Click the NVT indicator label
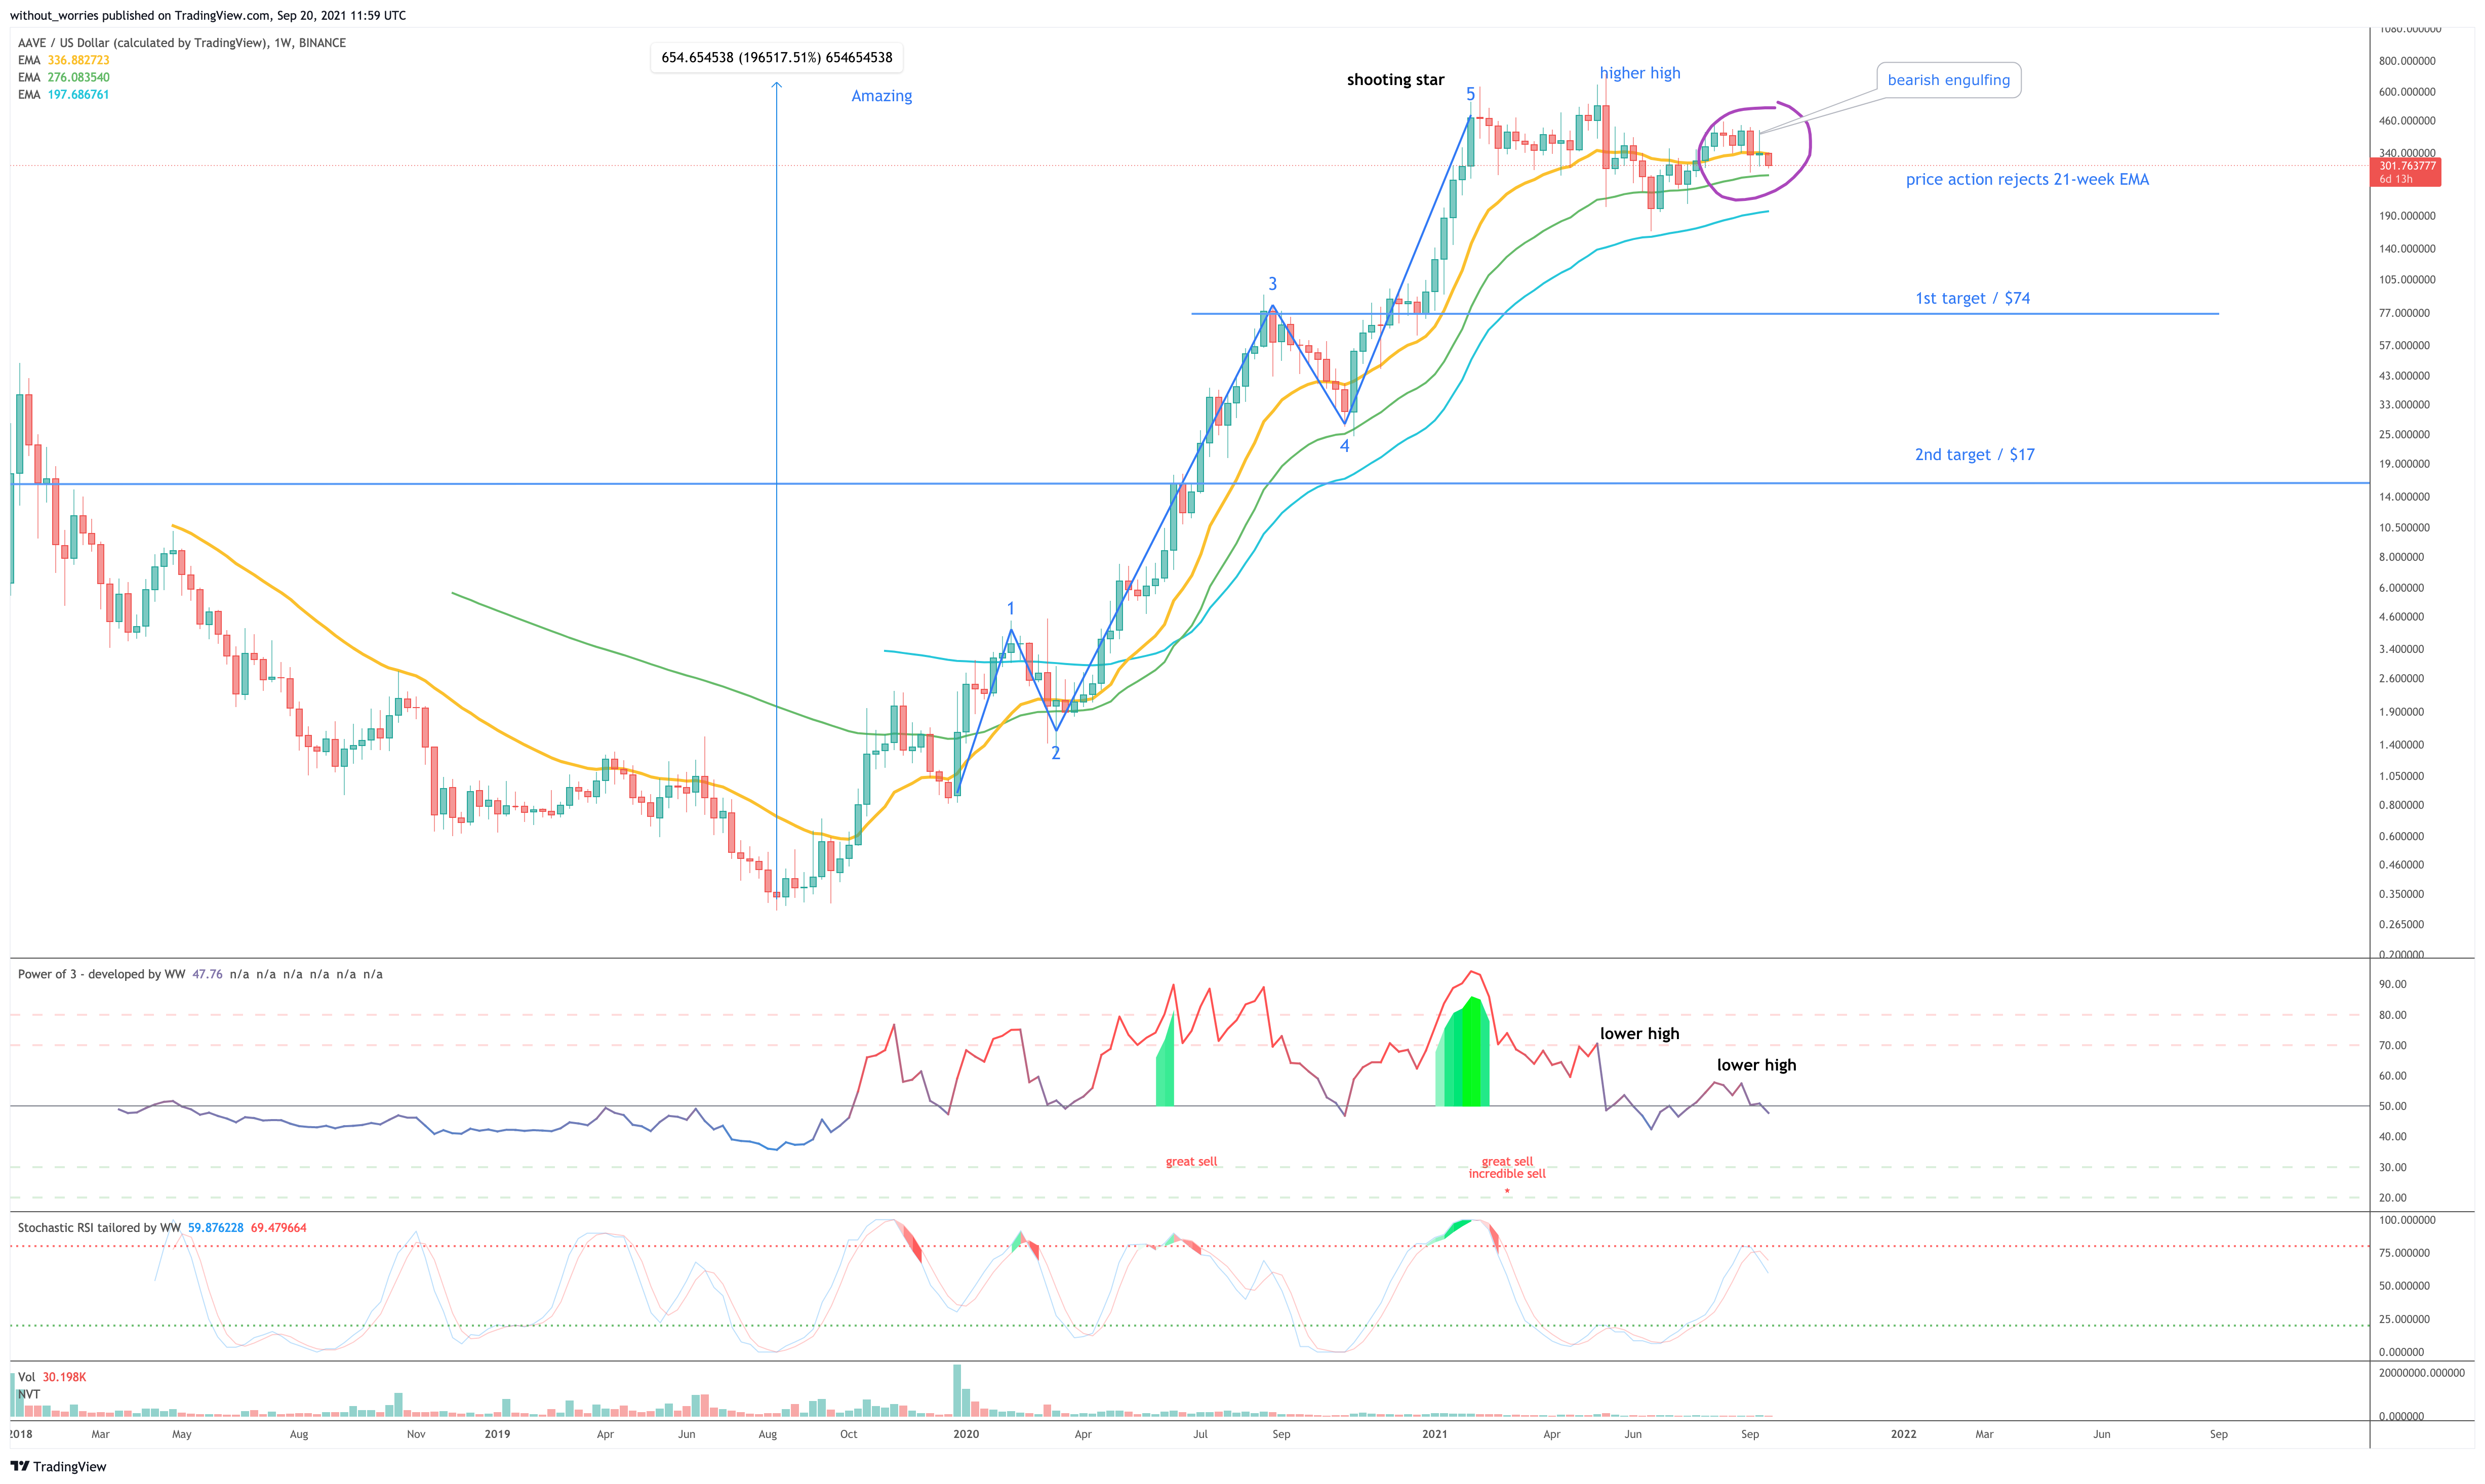Screen dimensions: 2485x1484 pyautogui.click(x=29, y=1394)
